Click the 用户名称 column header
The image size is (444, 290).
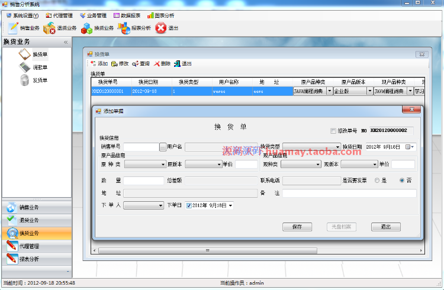coord(232,82)
